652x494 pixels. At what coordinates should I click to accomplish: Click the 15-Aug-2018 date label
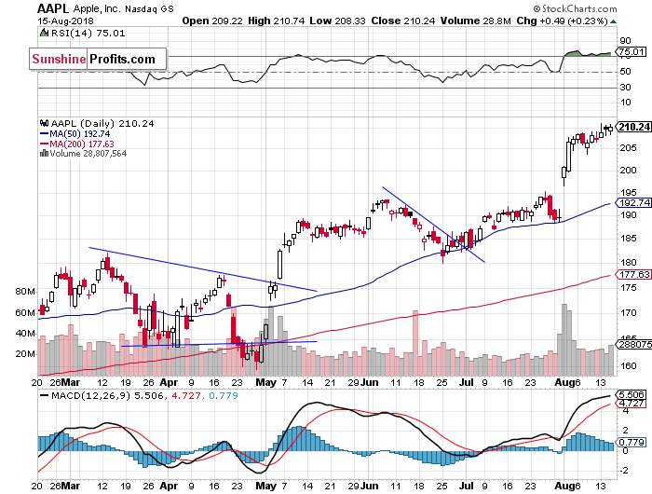(x=65, y=21)
